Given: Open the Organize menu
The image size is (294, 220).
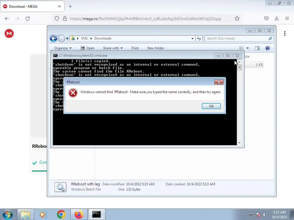Looking at the screenshot, I should click(x=63, y=48).
